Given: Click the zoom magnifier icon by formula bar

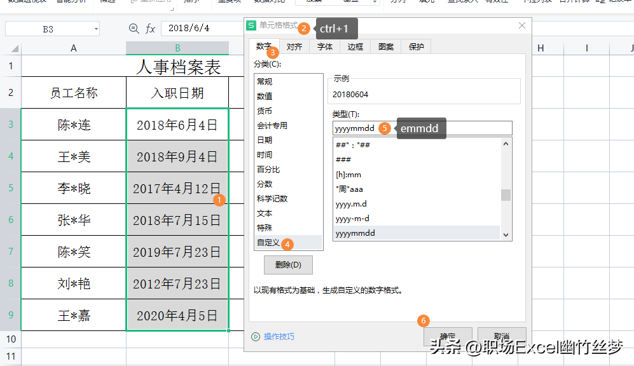Looking at the screenshot, I should click(x=134, y=29).
